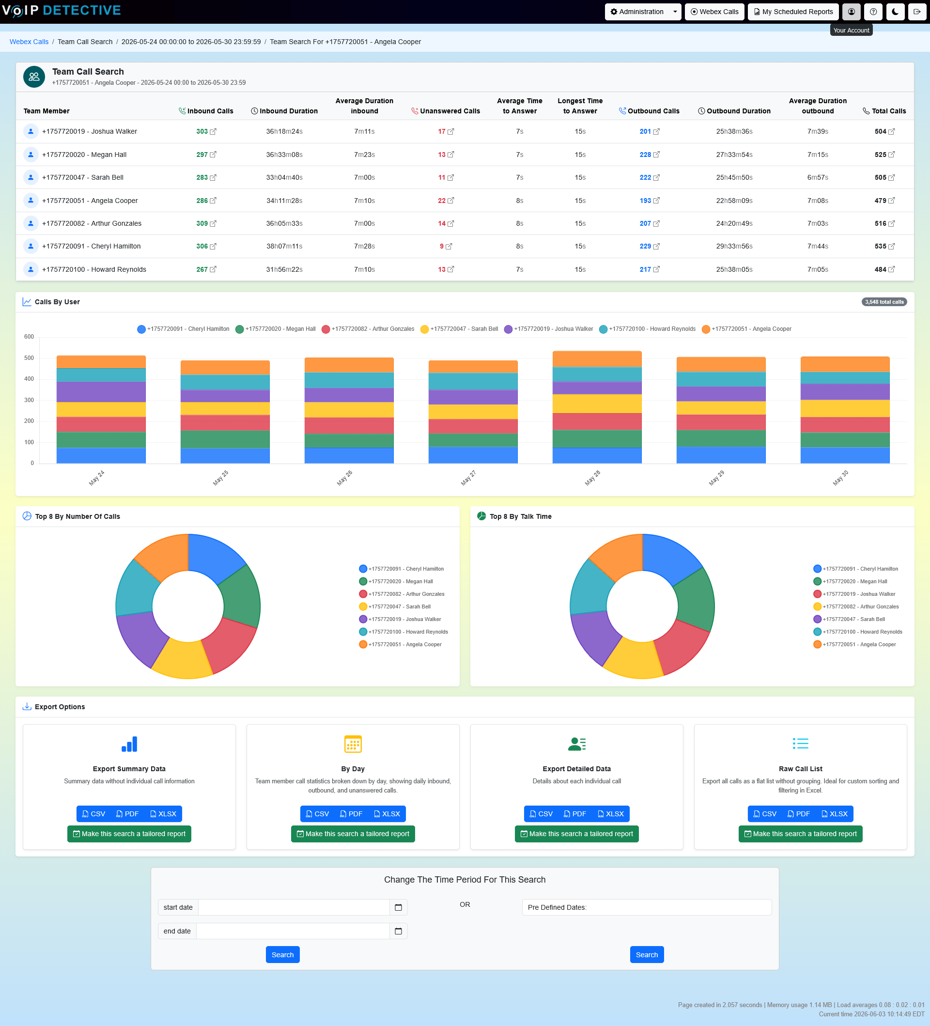Toggle dark mode moon icon
This screenshot has height=1026, width=930.
coord(895,12)
